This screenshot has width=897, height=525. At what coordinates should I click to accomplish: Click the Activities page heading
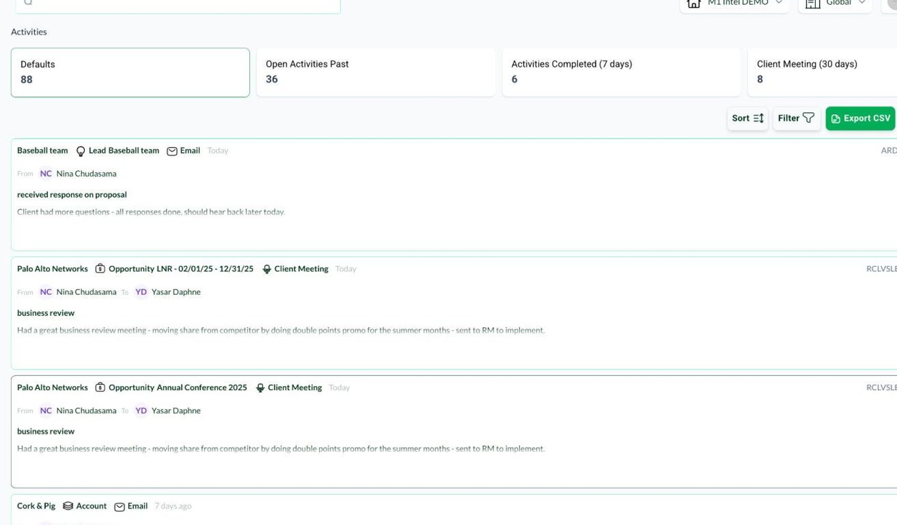click(29, 32)
